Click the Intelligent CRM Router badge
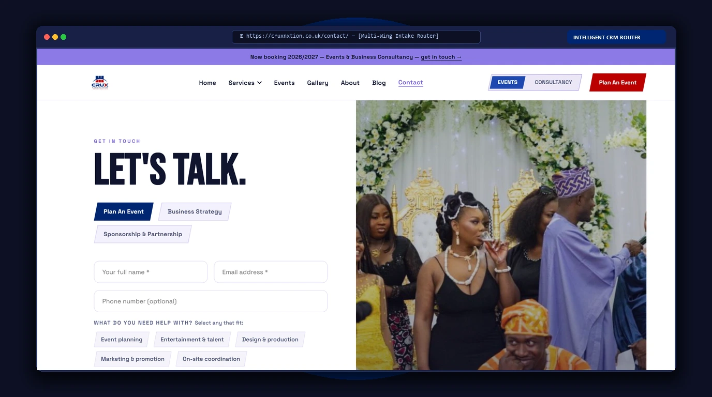Viewport: 712px width, 397px height. pos(616,37)
